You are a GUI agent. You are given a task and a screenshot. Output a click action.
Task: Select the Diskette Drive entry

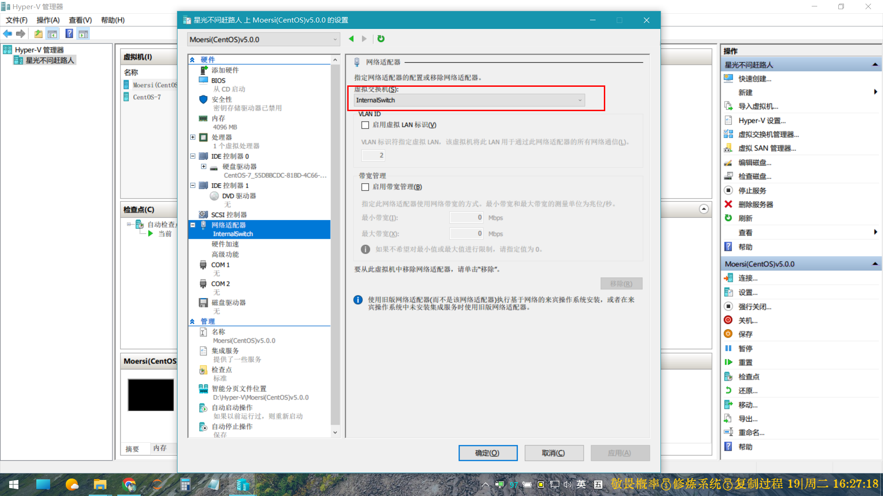pos(228,302)
